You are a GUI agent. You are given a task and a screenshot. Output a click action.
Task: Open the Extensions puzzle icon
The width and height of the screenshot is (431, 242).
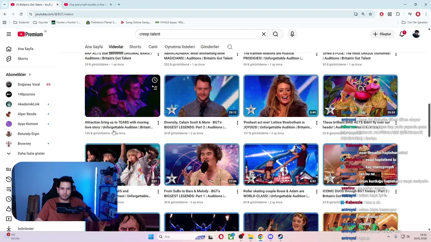pyautogui.click(x=398, y=14)
